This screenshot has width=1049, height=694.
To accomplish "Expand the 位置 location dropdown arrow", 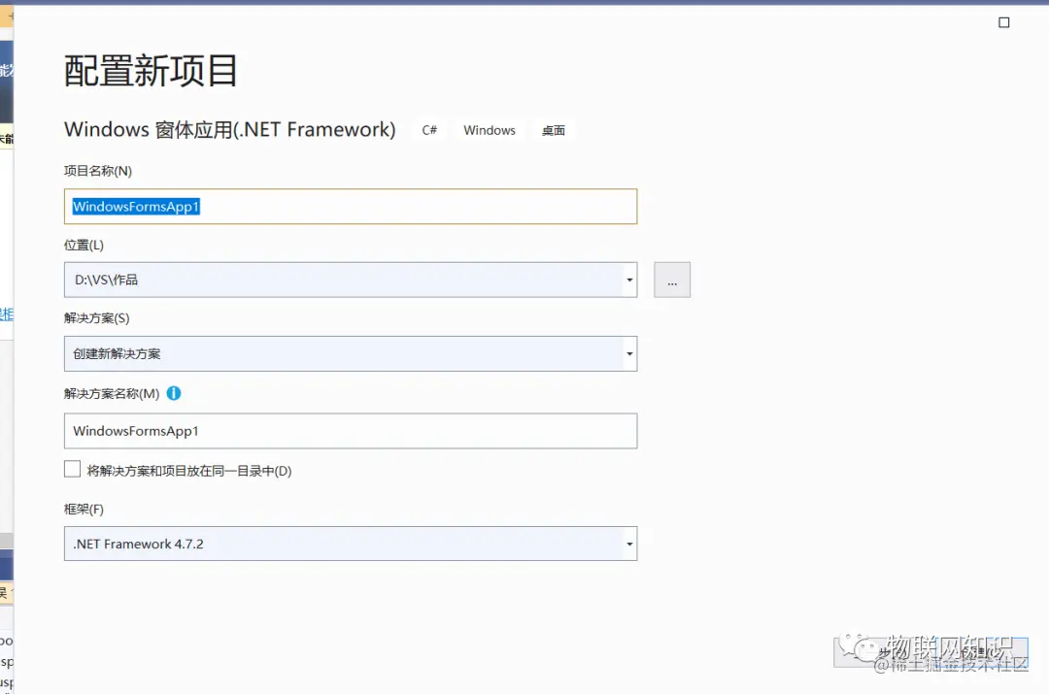I will tap(629, 280).
